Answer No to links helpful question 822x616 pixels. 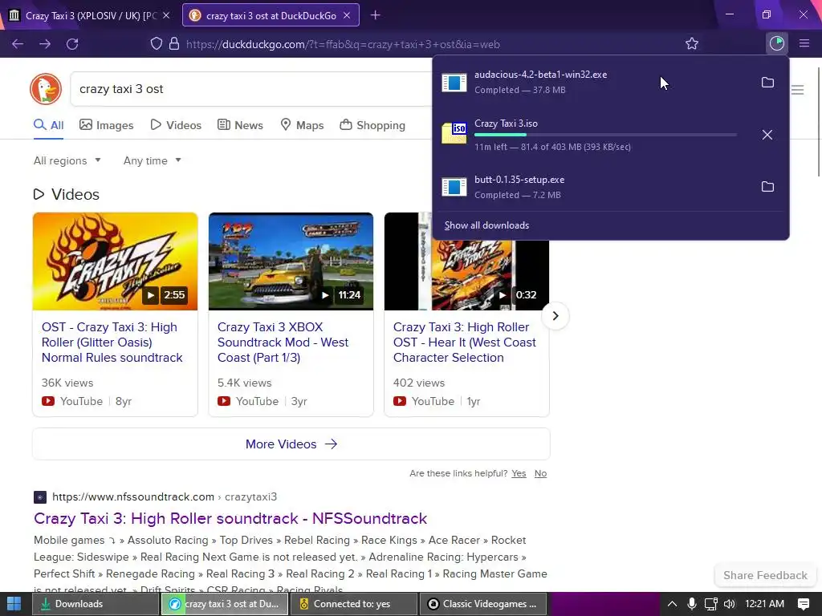[540, 473]
